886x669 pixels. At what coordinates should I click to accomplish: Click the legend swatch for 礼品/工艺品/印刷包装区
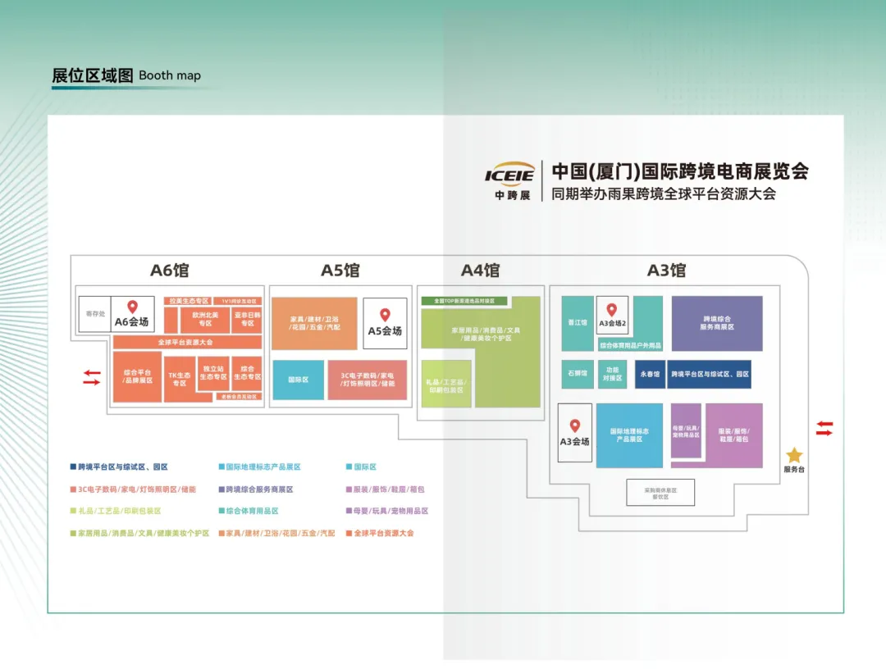(x=73, y=511)
